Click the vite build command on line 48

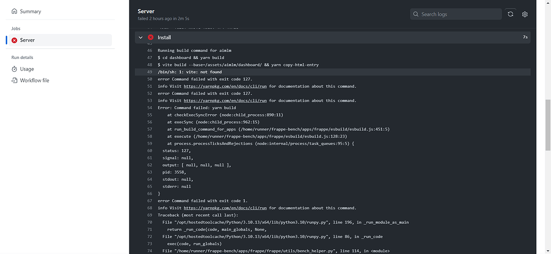point(239,65)
